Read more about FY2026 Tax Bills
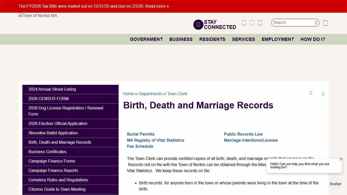The image size is (347, 195). coord(157,6)
